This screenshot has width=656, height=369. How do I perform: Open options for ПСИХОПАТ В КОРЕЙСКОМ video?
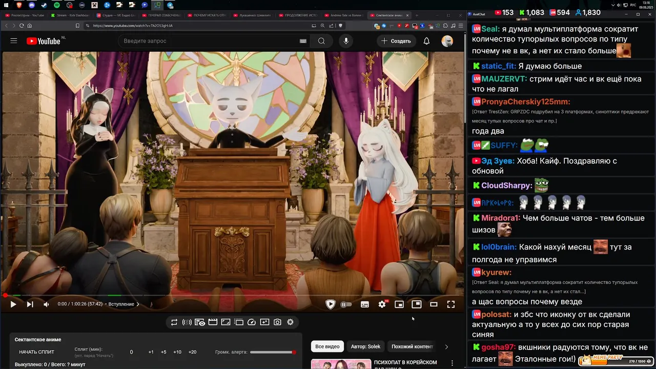[x=452, y=363]
